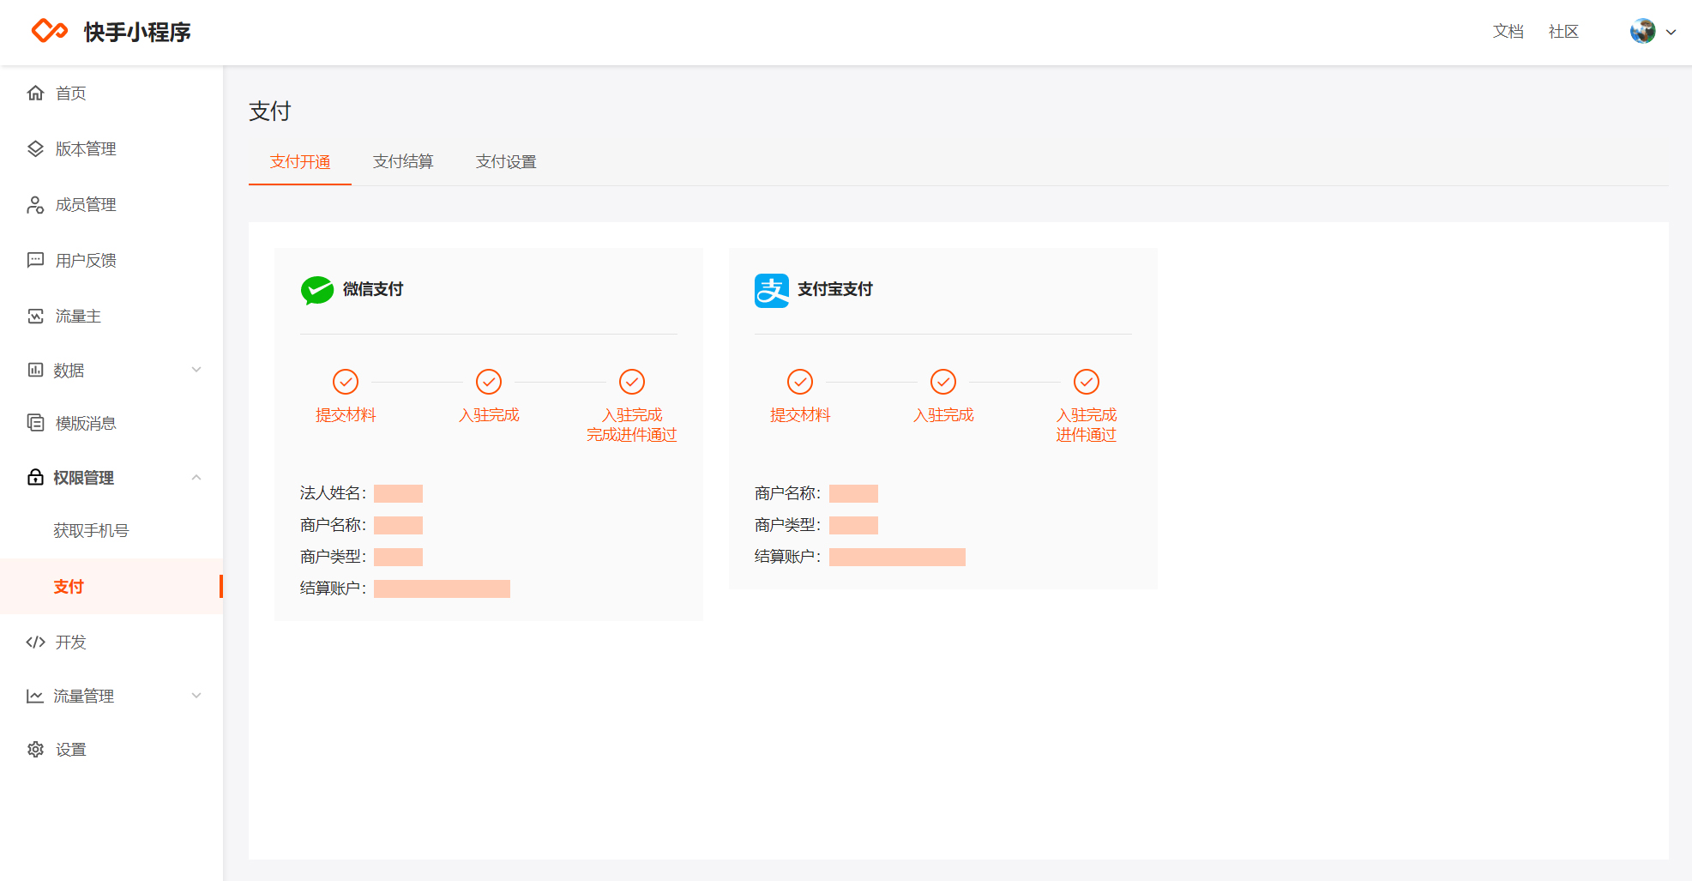Click the Alipay 提交材料 check circle
The image size is (1692, 881).
click(x=800, y=381)
